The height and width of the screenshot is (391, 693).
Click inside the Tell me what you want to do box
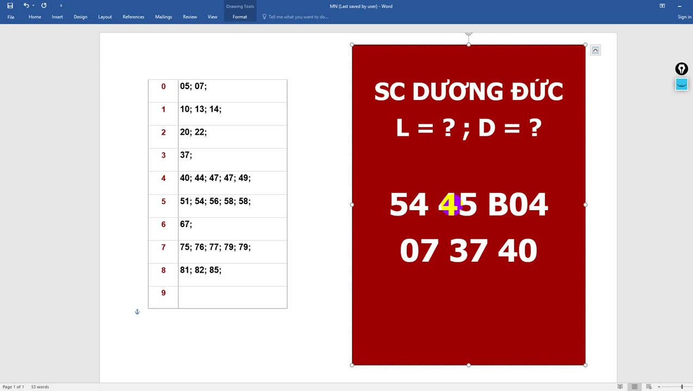tap(298, 17)
